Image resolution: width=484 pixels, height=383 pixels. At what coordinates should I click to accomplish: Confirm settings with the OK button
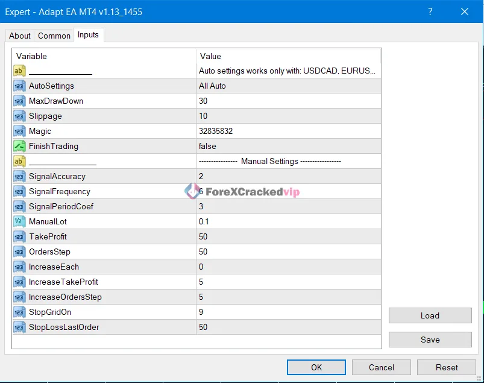pos(316,367)
